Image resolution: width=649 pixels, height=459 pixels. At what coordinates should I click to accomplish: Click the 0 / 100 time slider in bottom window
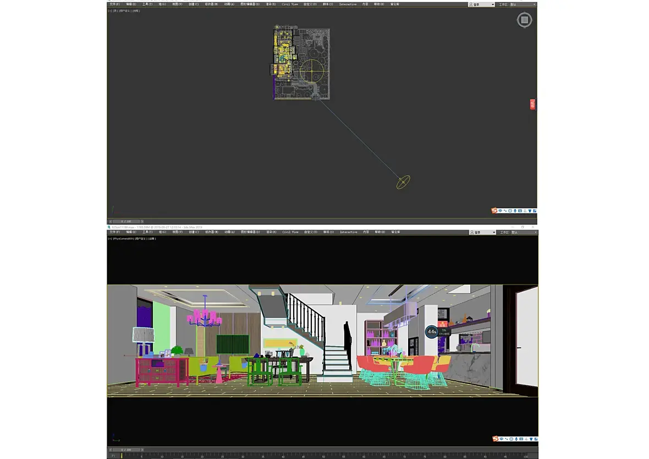tap(126, 450)
